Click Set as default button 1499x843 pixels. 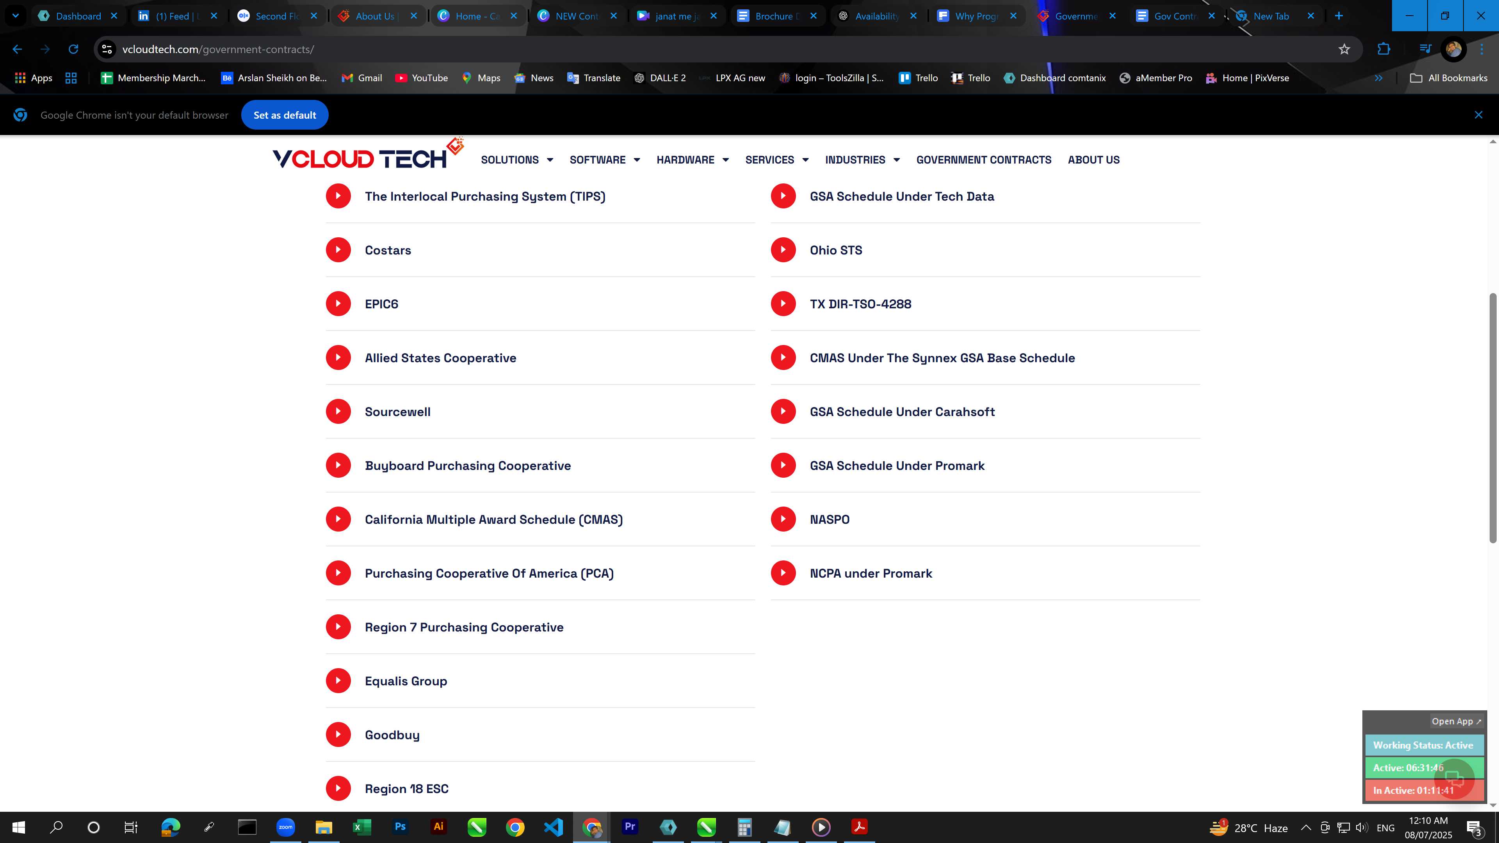[285, 115]
